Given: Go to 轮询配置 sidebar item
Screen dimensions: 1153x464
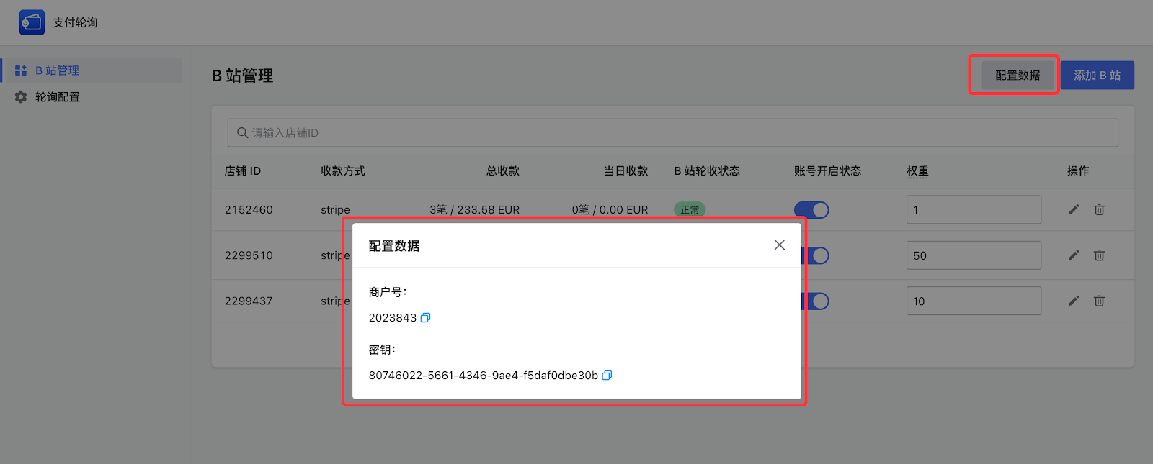Looking at the screenshot, I should pos(58,97).
